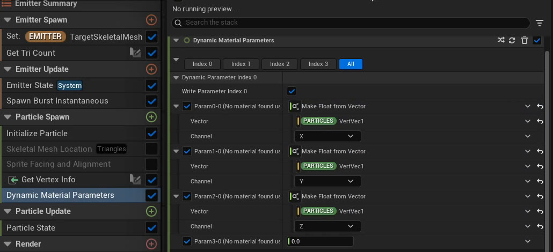This screenshot has height=252, width=553.
Task: Enable Sprite Facing and Alignment checkbox
Action: (151, 164)
